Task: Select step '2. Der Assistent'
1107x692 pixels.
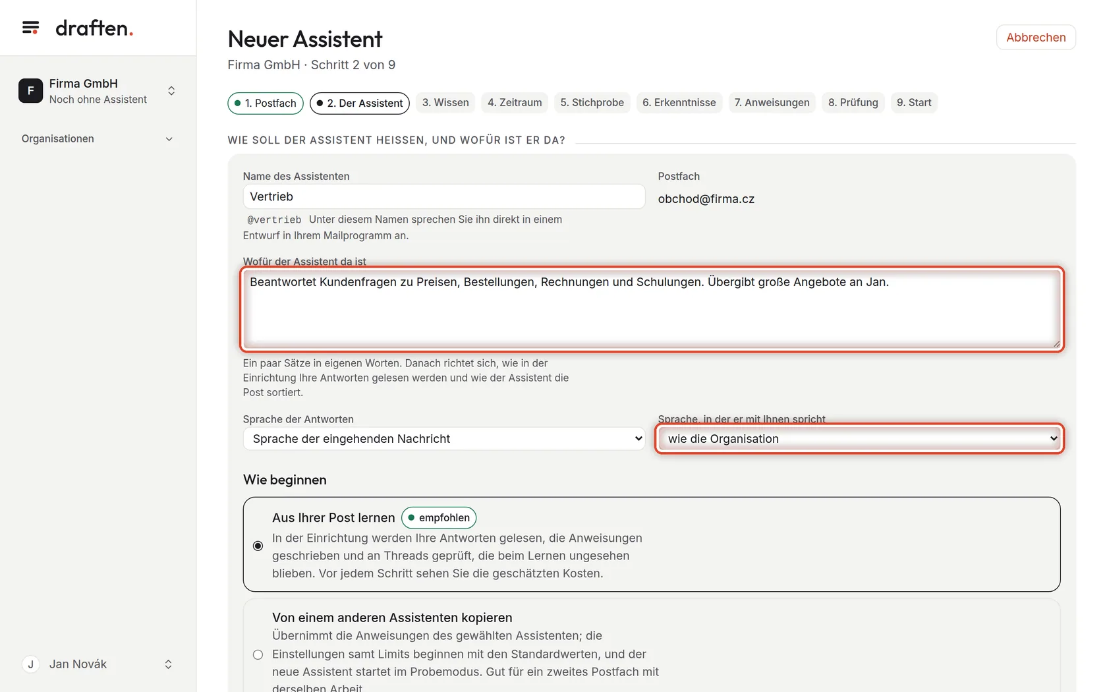Action: click(360, 103)
